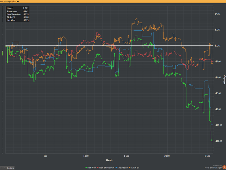Click the Net Won legend label
226x170 pixels.
pos(92,168)
